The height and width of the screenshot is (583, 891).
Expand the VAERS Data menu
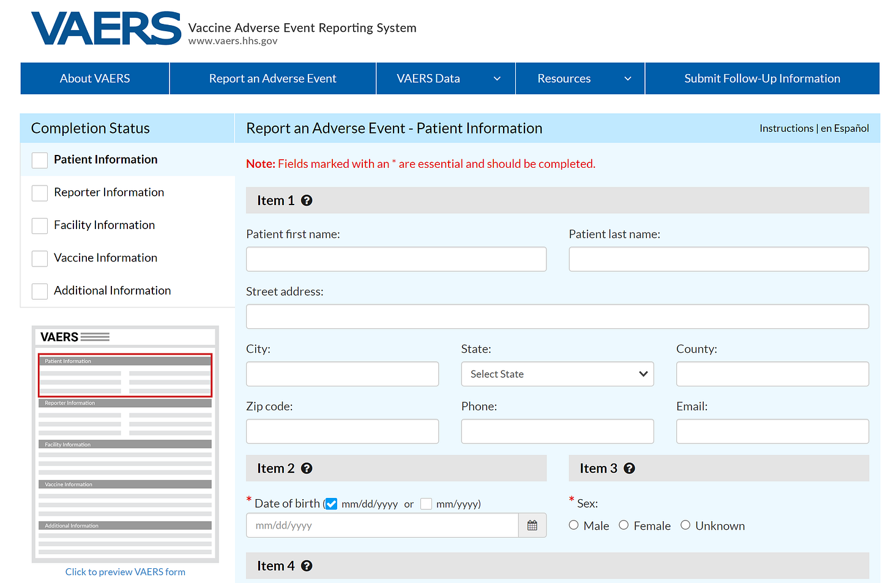(446, 78)
